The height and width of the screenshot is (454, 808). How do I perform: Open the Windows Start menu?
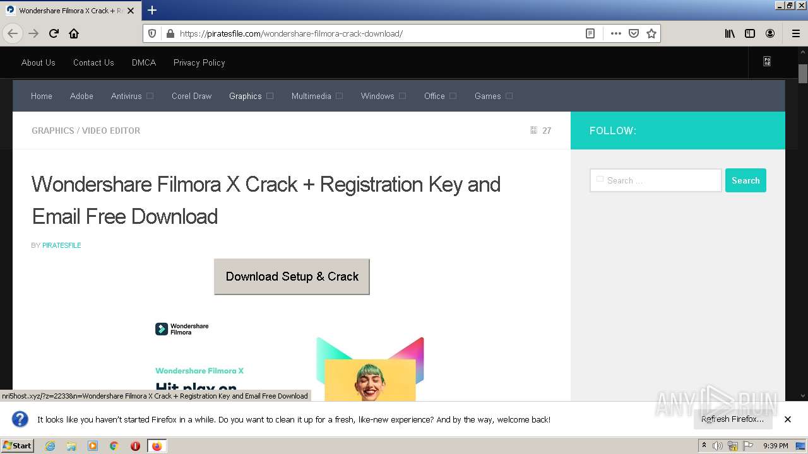pos(18,446)
